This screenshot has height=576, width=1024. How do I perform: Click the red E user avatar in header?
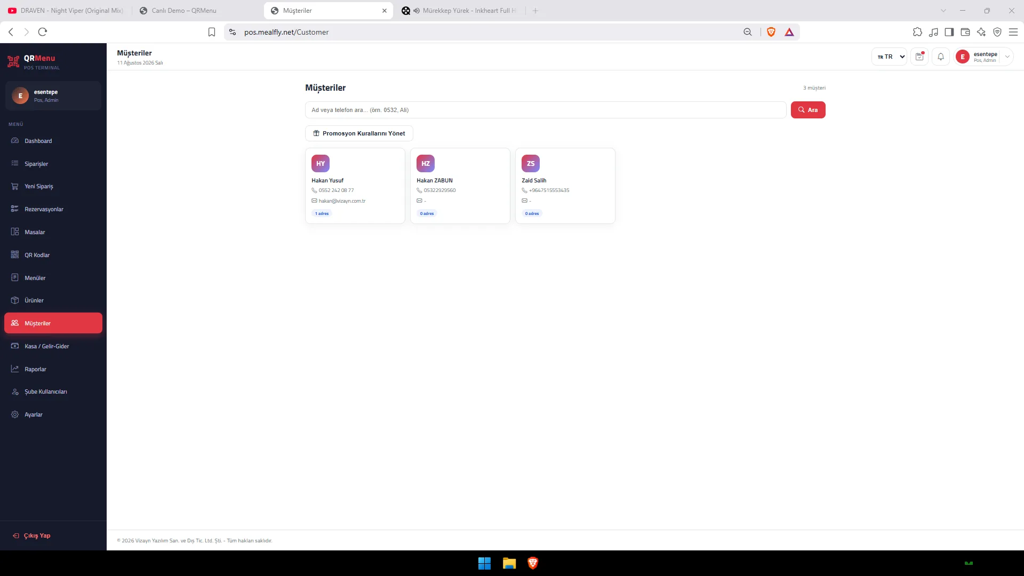(963, 57)
